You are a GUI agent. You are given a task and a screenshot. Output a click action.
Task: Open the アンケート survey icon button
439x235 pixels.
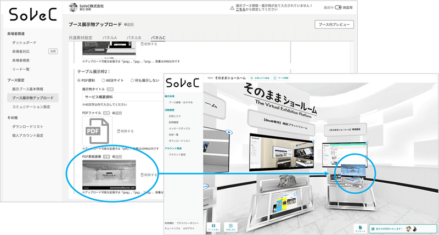pos(361,228)
